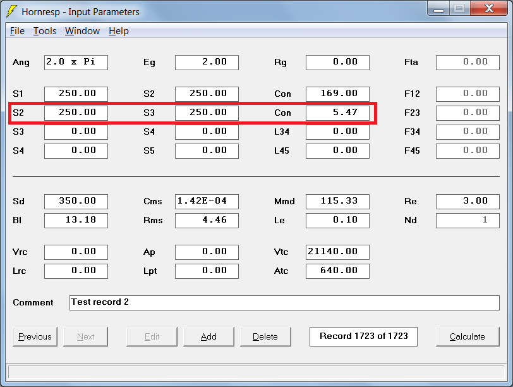The width and height of the screenshot is (513, 387).
Task: Click the Comment field with Test record 2
Action: 284,302
